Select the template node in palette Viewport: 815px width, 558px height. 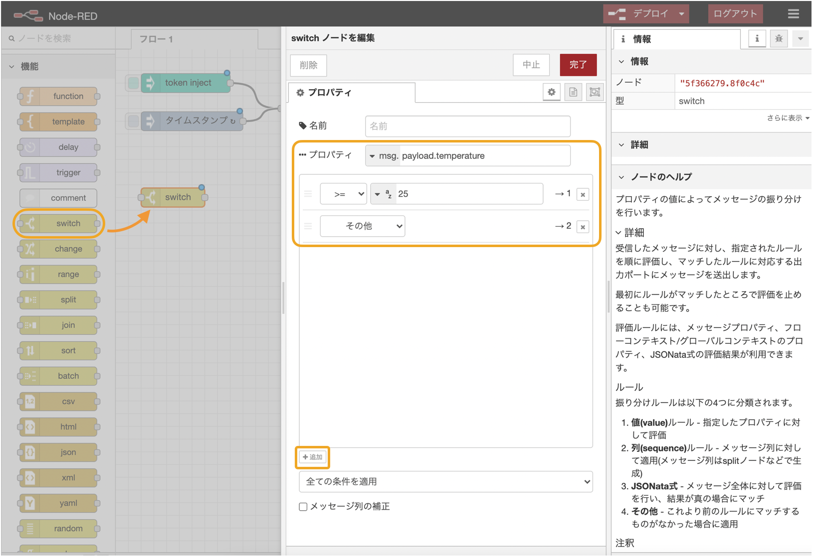(59, 122)
